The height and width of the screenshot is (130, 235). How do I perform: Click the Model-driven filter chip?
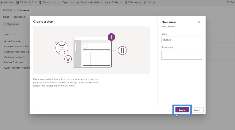[x=11, y=24]
